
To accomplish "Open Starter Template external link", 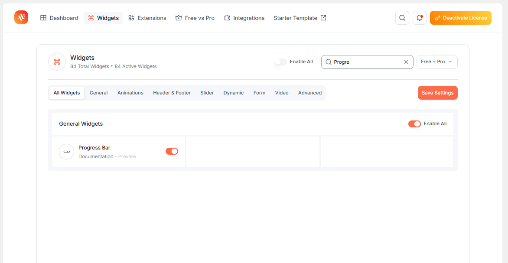I will pyautogui.click(x=300, y=18).
